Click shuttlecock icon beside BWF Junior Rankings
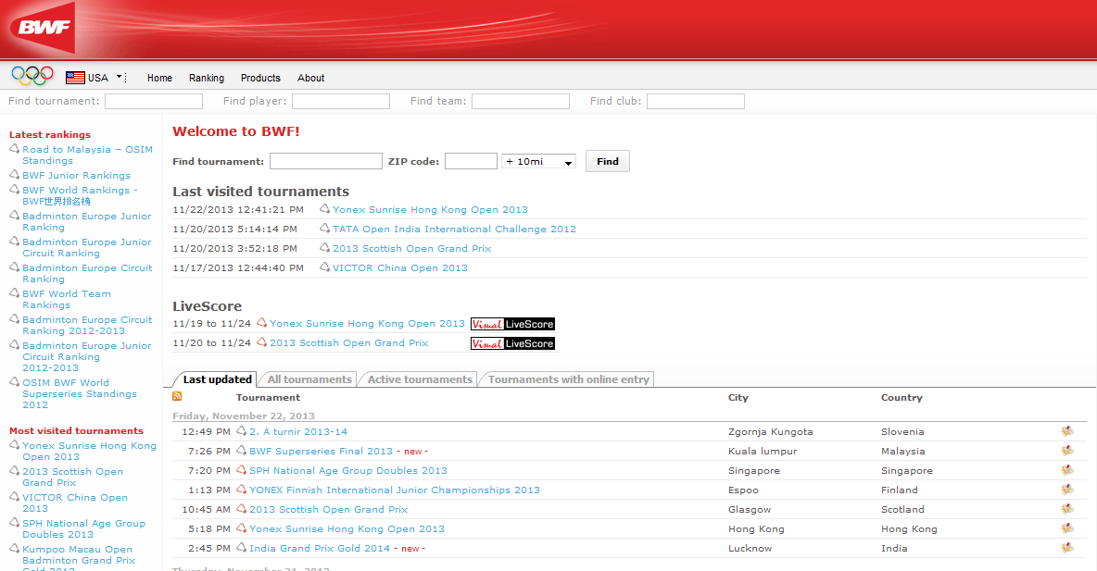The image size is (1097, 571). point(14,174)
